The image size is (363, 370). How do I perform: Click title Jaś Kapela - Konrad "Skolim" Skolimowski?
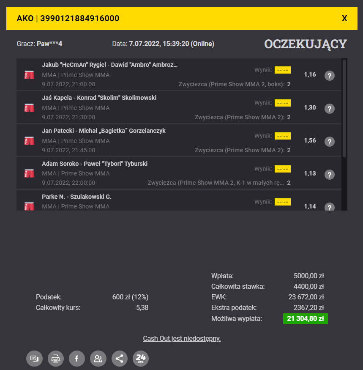[x=99, y=98]
